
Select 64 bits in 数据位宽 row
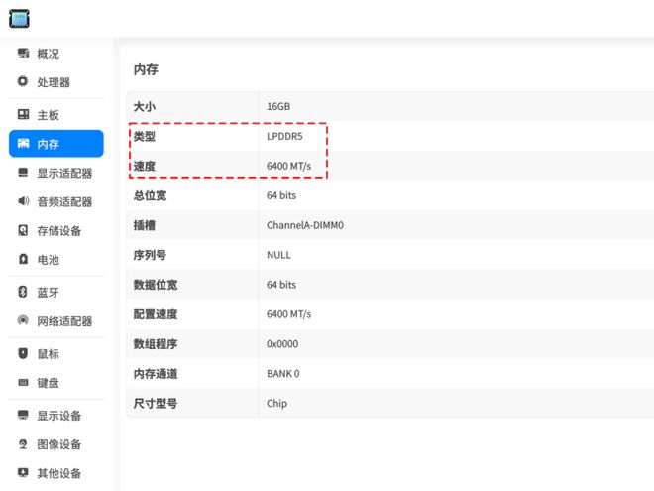(281, 285)
